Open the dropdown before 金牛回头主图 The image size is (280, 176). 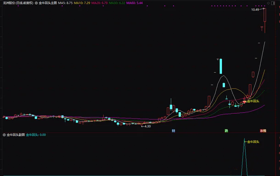(x=36, y=3)
